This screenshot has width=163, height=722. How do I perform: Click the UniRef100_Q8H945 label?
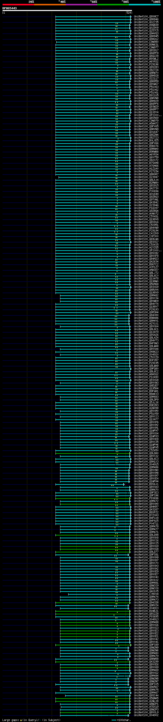[146, 36]
